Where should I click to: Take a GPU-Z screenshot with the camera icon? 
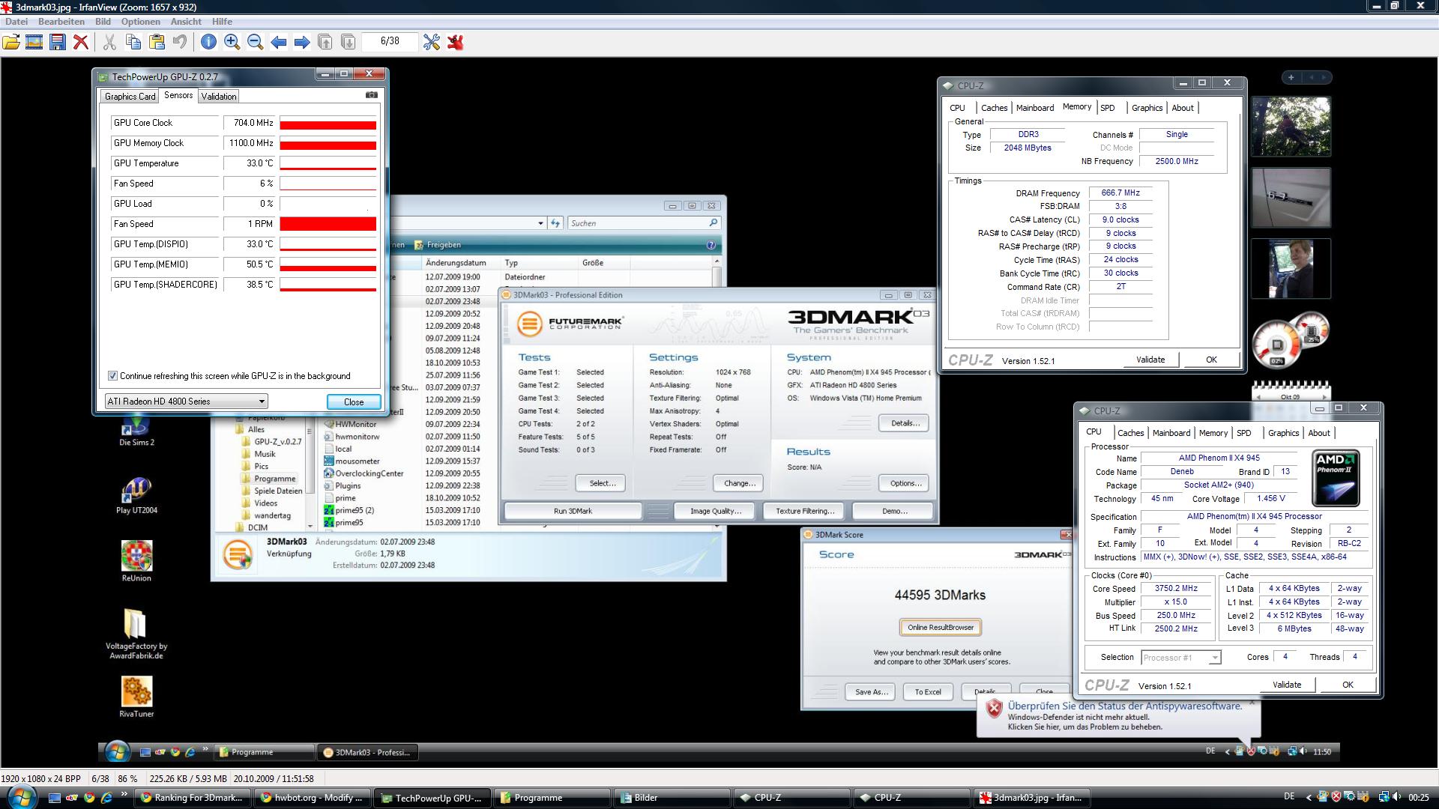point(371,95)
